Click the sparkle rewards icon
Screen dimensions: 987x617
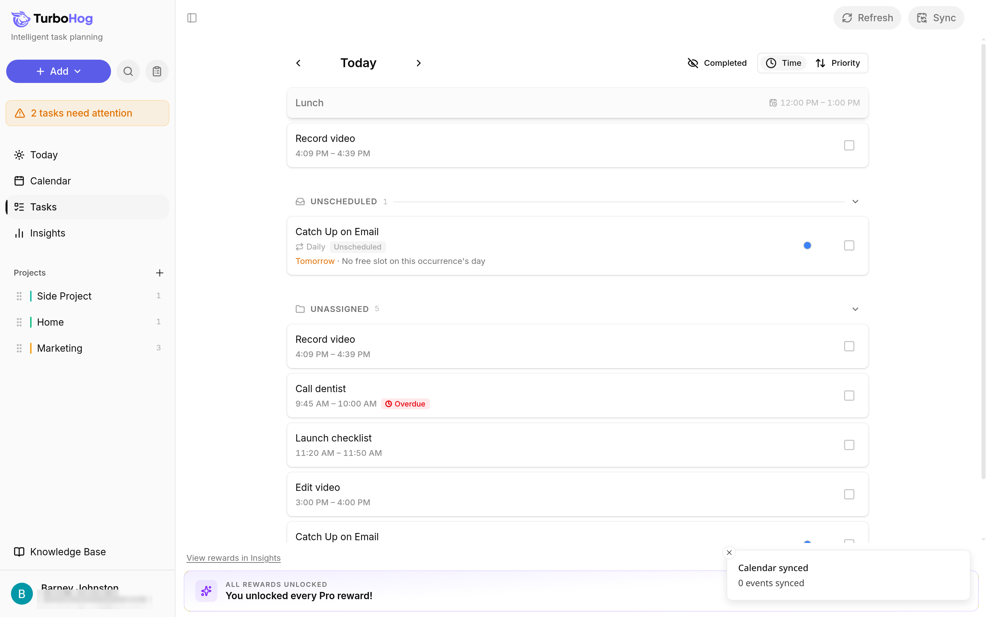click(x=206, y=591)
